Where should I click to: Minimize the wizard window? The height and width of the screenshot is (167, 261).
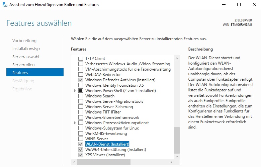click(x=224, y=4)
